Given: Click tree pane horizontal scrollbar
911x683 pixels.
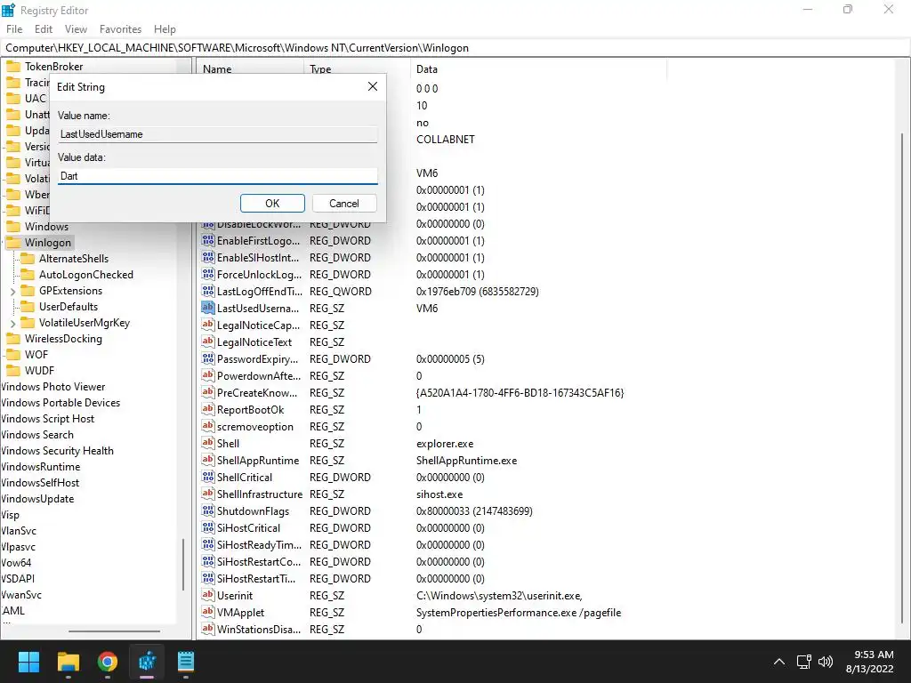Looking at the screenshot, I should (114, 631).
